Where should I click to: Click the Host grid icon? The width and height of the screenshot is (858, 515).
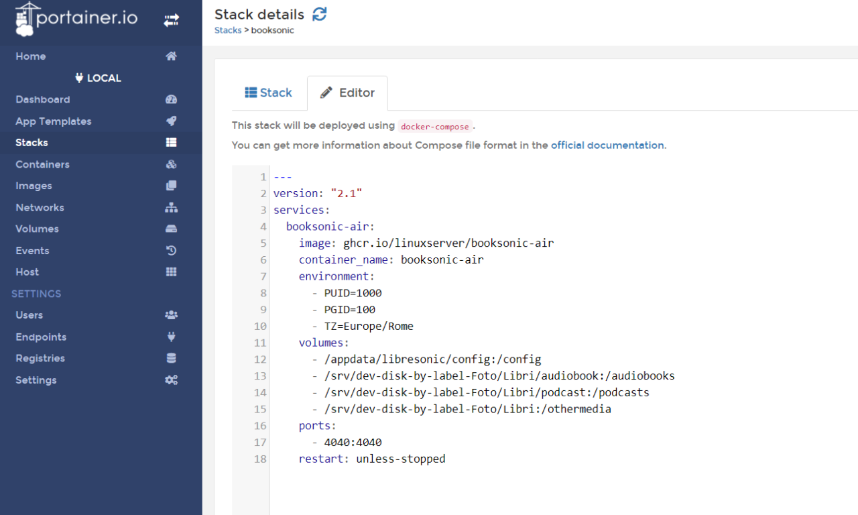pyautogui.click(x=171, y=272)
